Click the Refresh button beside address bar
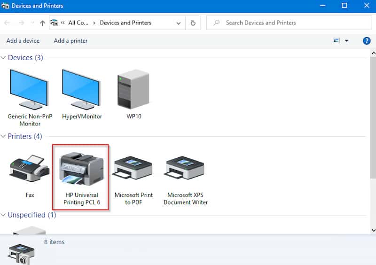 (193, 23)
